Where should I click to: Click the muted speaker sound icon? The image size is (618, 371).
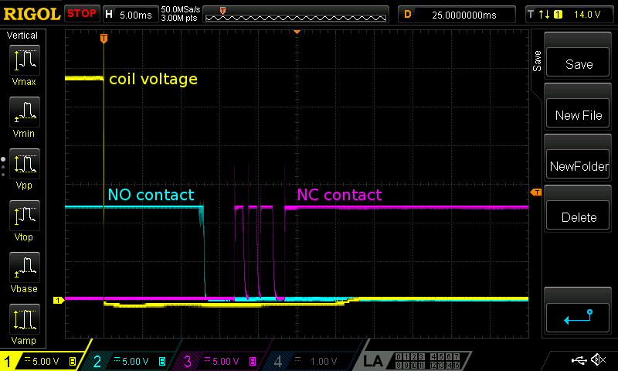(x=598, y=359)
